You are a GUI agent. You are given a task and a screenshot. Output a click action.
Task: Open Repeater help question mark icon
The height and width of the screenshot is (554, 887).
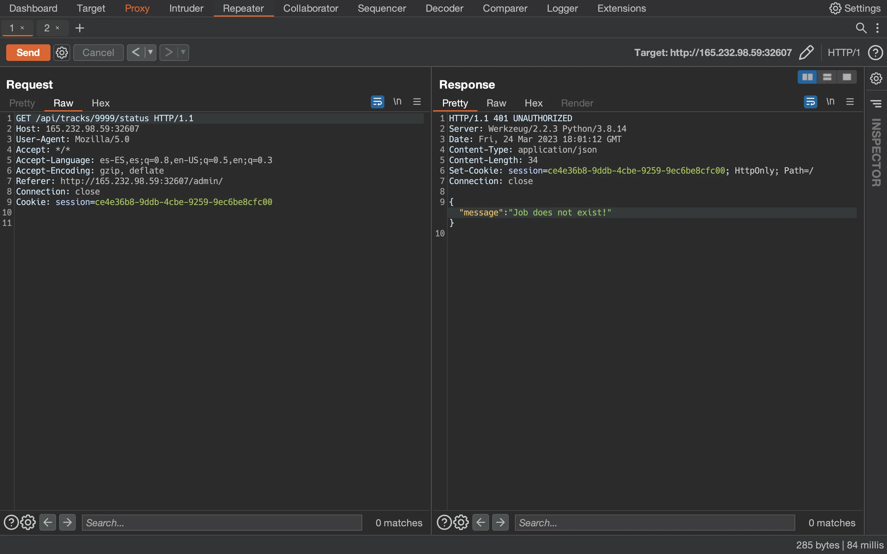[875, 52]
